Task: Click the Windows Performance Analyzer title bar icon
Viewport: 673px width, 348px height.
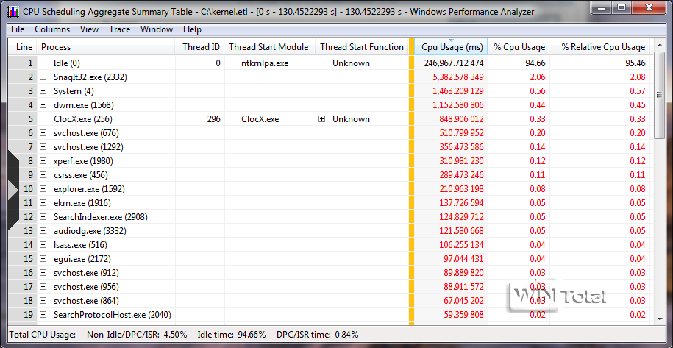Action: 14,12
